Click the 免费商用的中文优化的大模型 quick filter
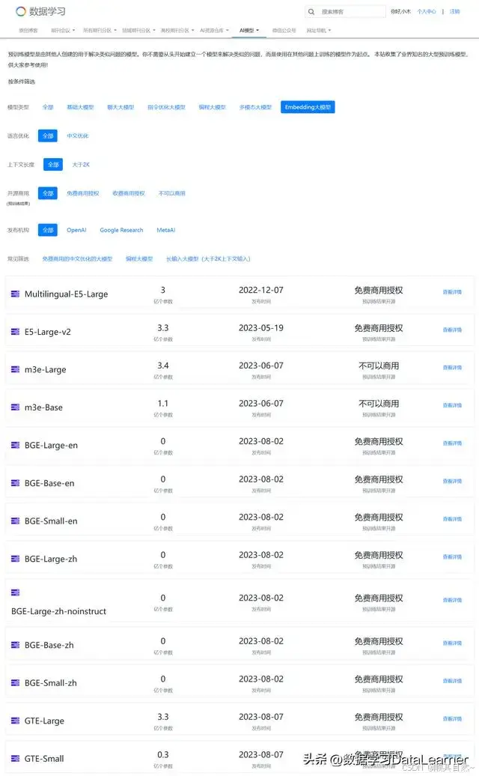Image resolution: width=479 pixels, height=776 pixels. pyautogui.click(x=74, y=259)
